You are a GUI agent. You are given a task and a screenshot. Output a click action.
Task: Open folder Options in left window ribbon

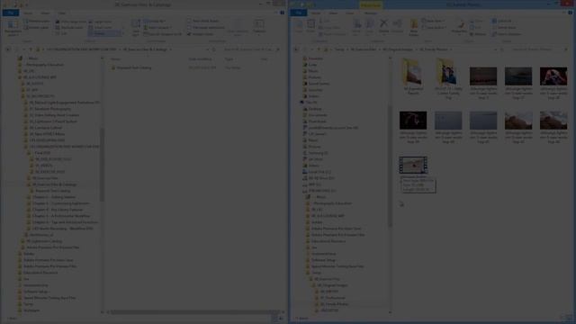tap(259, 27)
